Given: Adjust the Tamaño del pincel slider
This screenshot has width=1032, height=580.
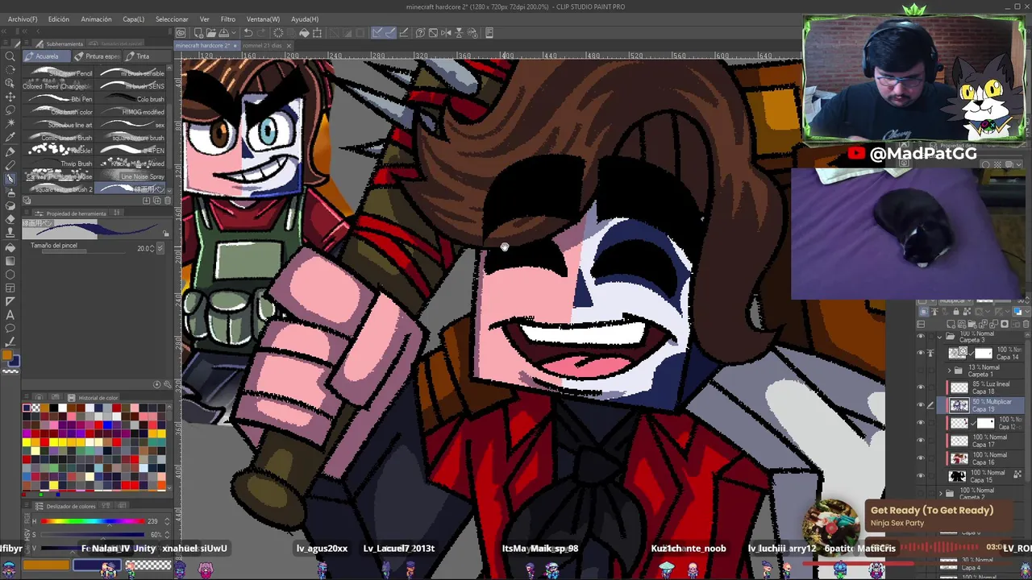Looking at the screenshot, I should tap(84, 251).
